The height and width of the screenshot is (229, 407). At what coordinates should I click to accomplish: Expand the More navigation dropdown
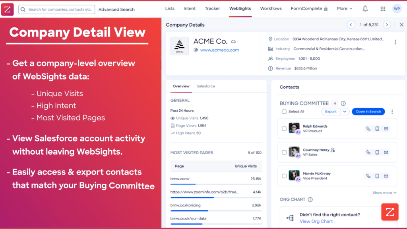[345, 9]
